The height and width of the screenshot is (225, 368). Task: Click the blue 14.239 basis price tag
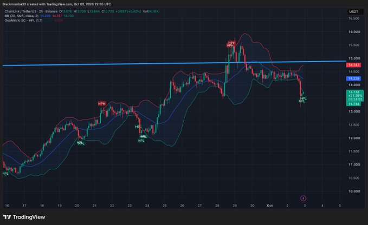353,78
